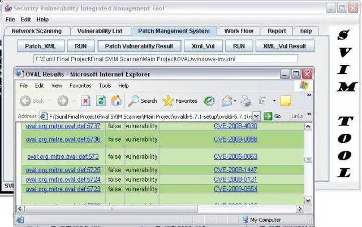This screenshot has height=227, width=362.
Task: Expand the Links bar chevron
Action: [309, 114]
